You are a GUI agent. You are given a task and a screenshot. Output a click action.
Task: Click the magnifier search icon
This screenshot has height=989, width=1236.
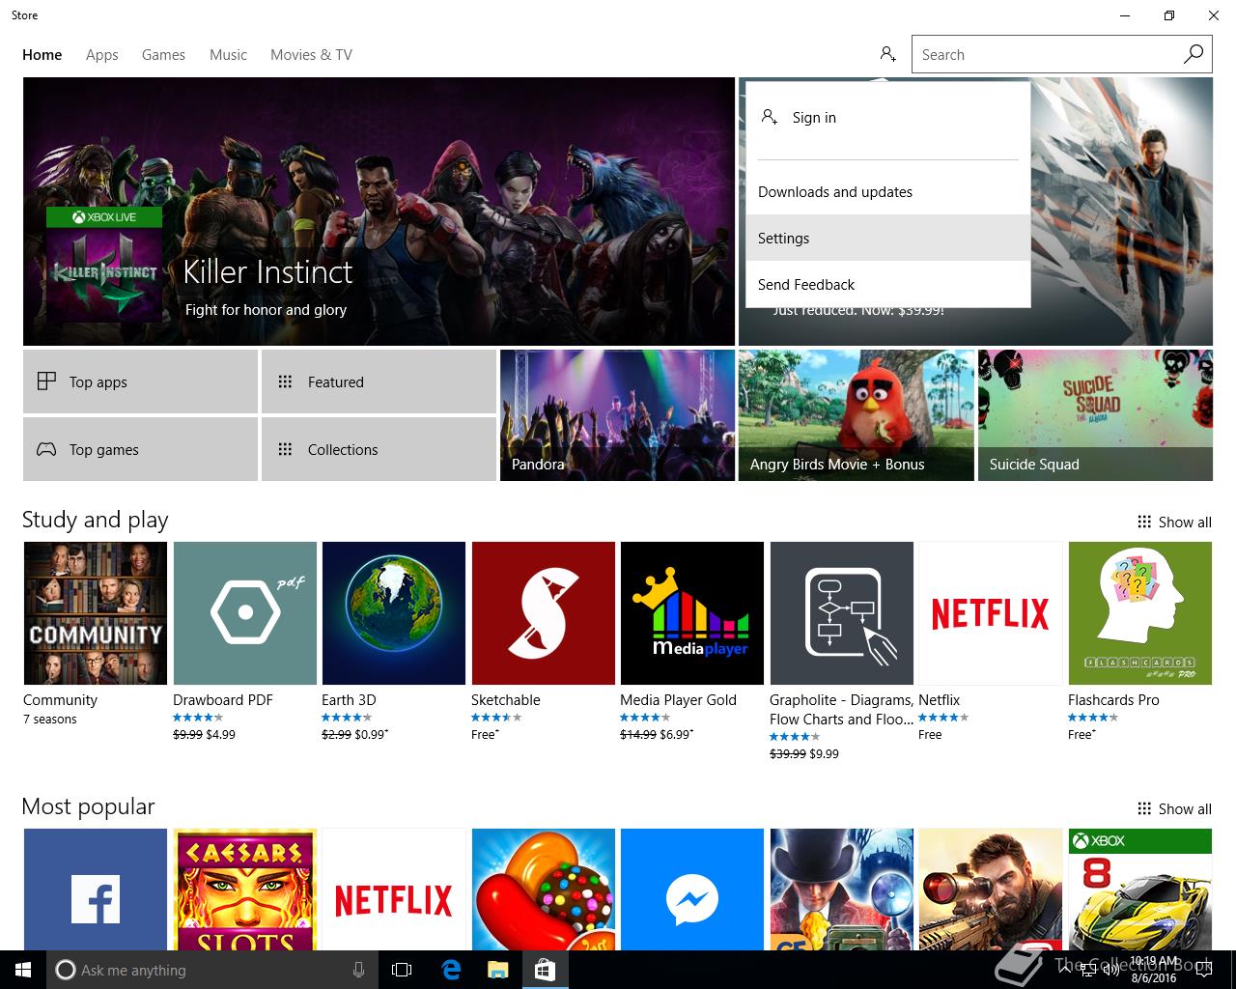1194,54
